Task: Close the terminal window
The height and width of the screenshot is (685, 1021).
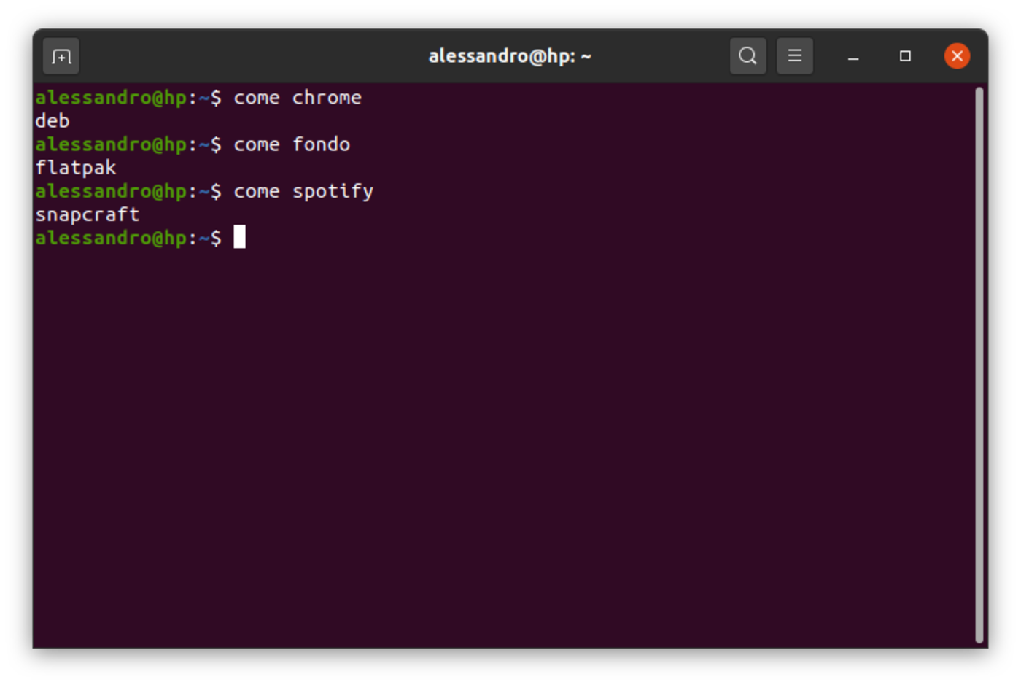Action: pos(957,56)
